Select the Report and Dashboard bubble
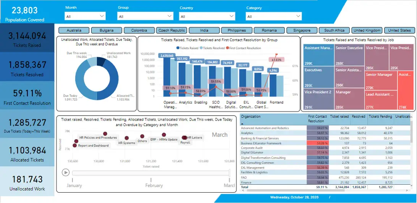Image resolution: width=417 pixels, height=203 pixels. tap(75, 145)
